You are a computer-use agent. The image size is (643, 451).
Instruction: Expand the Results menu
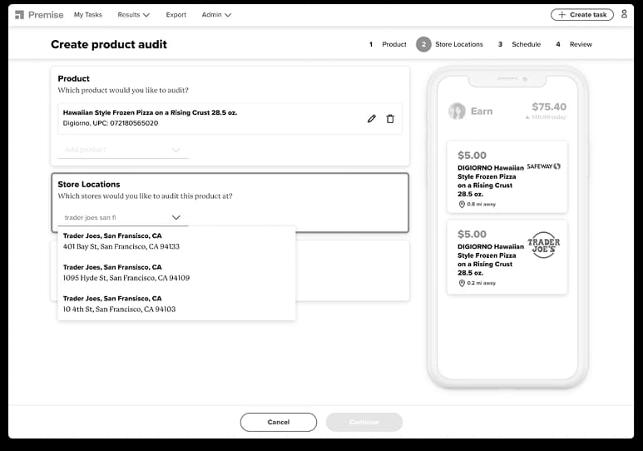[x=133, y=15]
